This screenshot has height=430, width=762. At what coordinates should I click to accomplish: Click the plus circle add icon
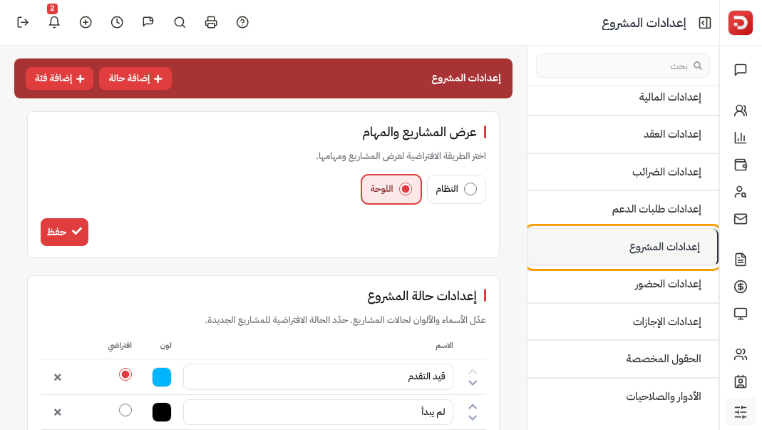tap(86, 22)
